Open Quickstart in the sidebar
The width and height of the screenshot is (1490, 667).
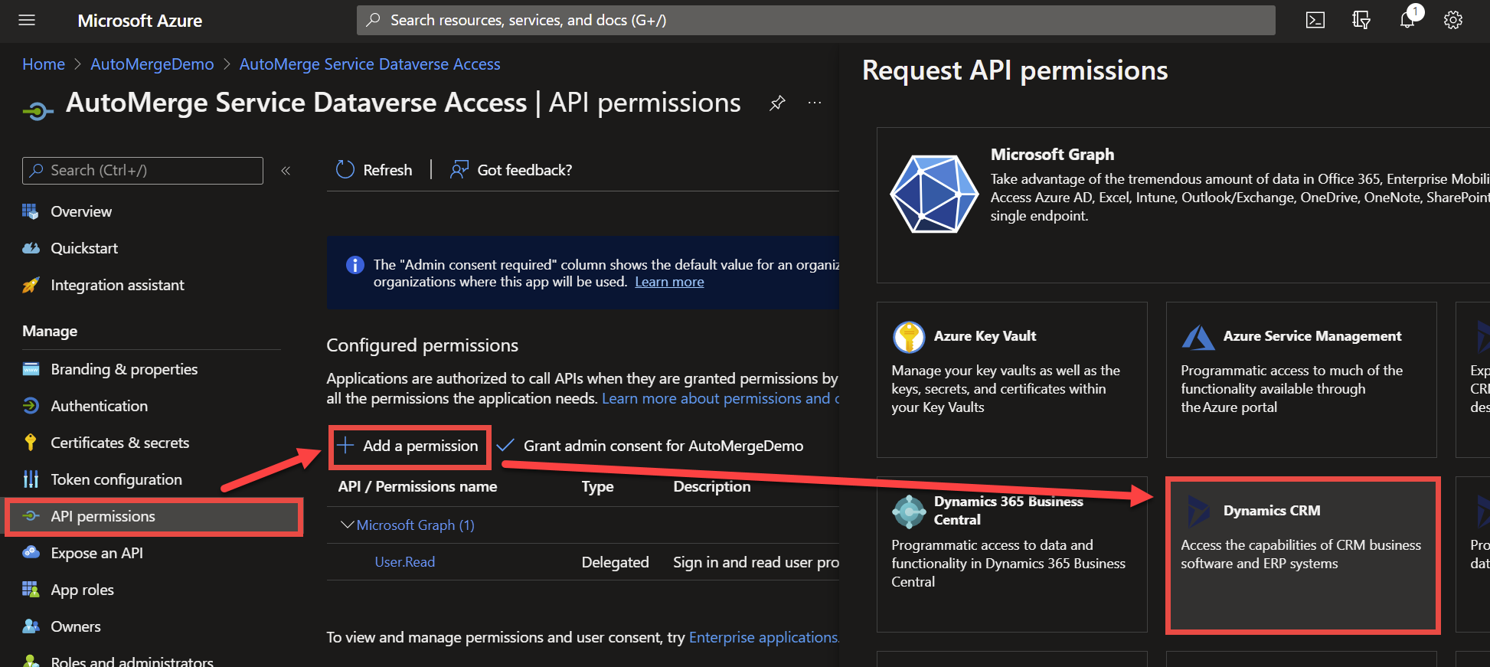pos(84,248)
